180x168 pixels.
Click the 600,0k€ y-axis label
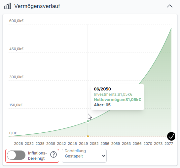17,21
